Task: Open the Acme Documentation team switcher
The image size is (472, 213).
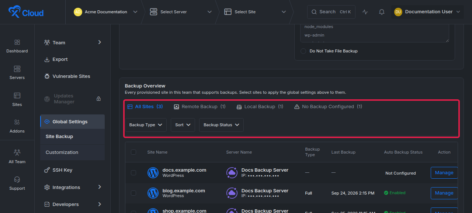Action: point(105,12)
